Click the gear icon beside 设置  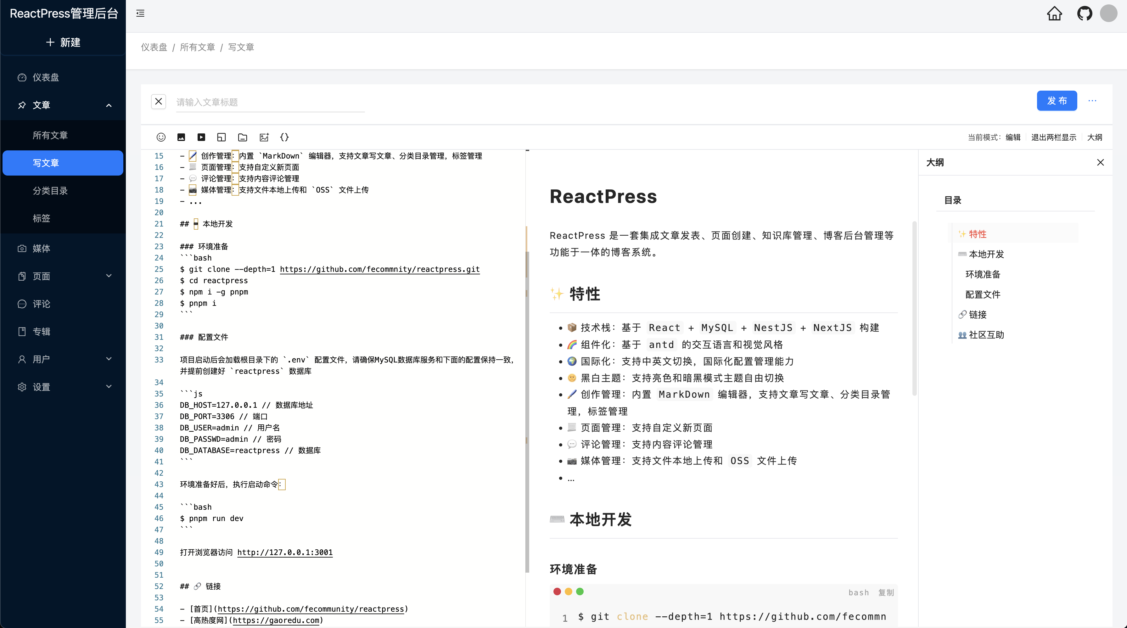click(22, 387)
